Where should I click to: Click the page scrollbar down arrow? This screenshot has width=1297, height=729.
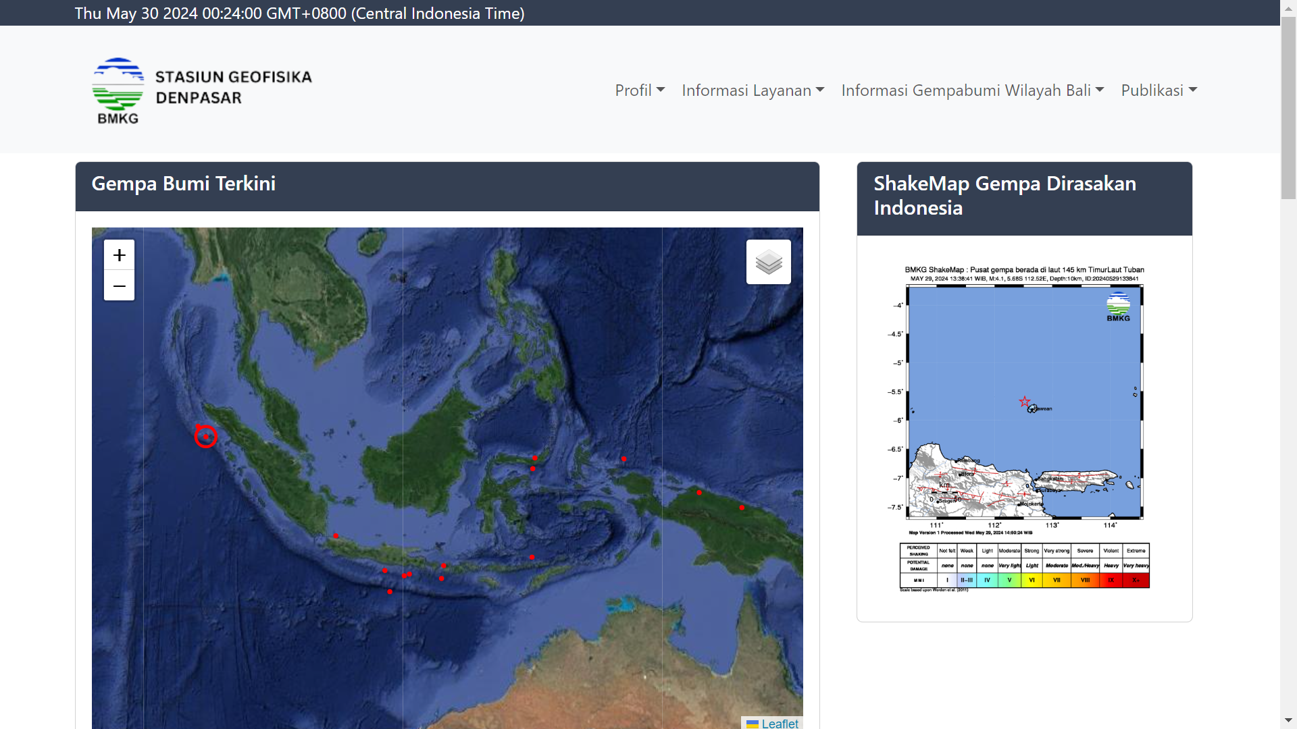click(x=1288, y=720)
